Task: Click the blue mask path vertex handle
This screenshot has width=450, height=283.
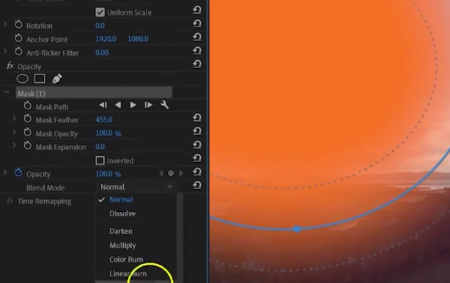Action: tap(297, 229)
